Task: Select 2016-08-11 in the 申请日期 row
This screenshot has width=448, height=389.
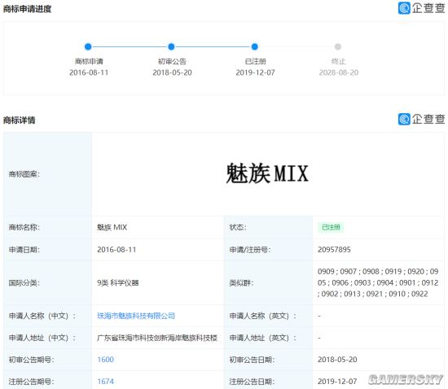Action: 116,250
